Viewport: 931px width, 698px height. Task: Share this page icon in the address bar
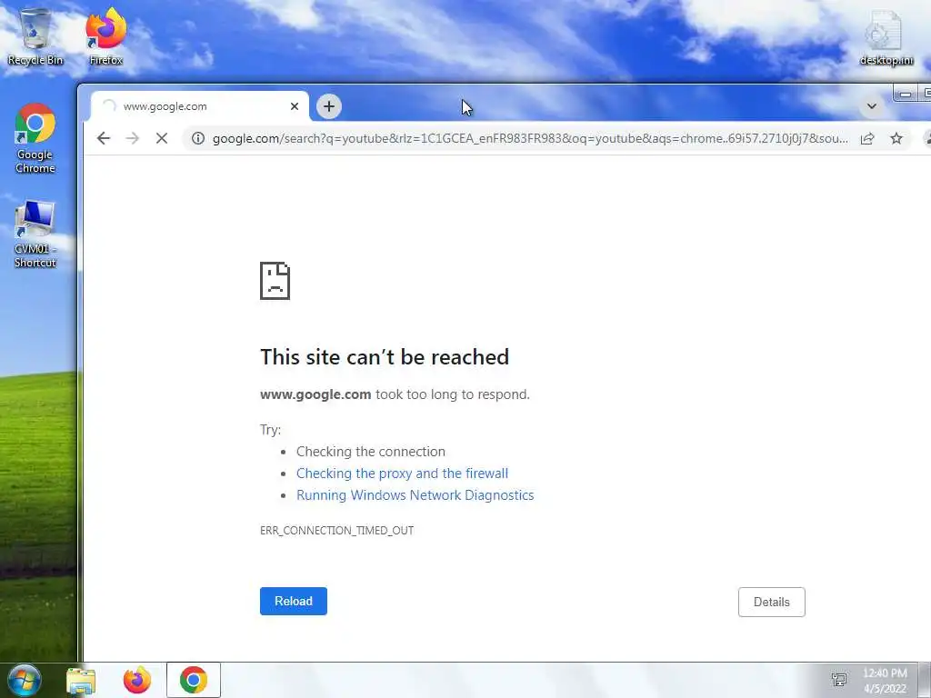867,138
